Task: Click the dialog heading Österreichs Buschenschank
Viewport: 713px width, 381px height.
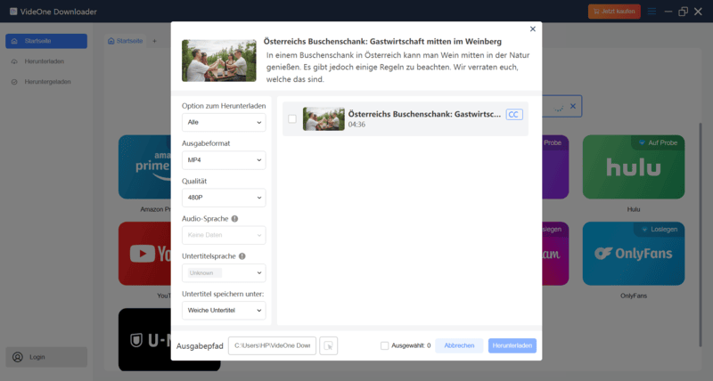Action: 382,41
